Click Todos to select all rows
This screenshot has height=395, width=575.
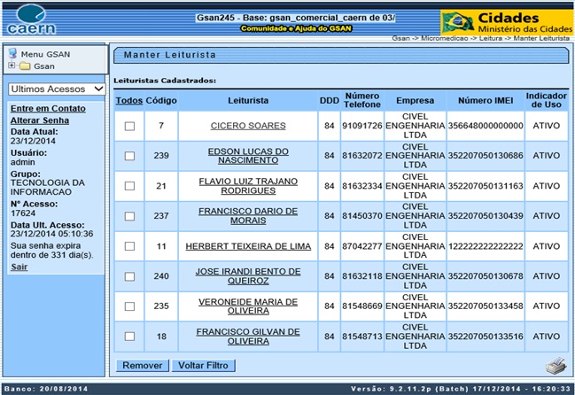(129, 100)
